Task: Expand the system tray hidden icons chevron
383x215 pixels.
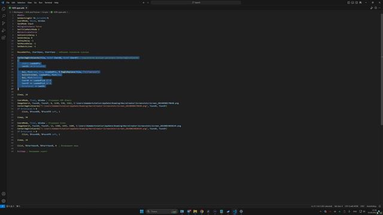Action: (x=321, y=211)
